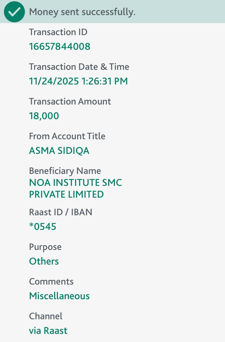
Task: Click transaction ID number 16657844008
Action: 60,46
